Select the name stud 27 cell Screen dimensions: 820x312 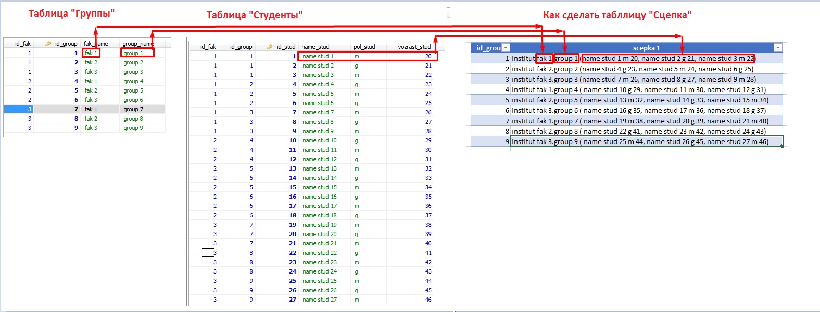pos(320,300)
